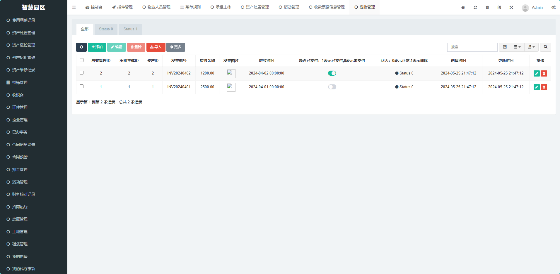The height and width of the screenshot is (274, 560).
Task: Delete the INV20240401 row with red trash icon
Action: tap(544, 87)
